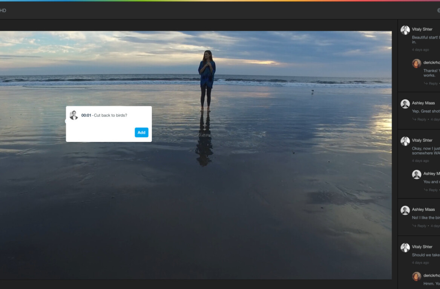
Task: Click derickrho's avatar in the first reply
Action: (x=416, y=63)
